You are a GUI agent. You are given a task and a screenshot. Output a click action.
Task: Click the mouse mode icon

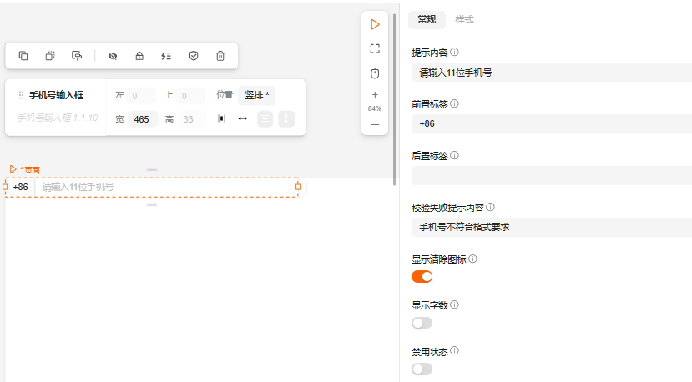tap(375, 73)
